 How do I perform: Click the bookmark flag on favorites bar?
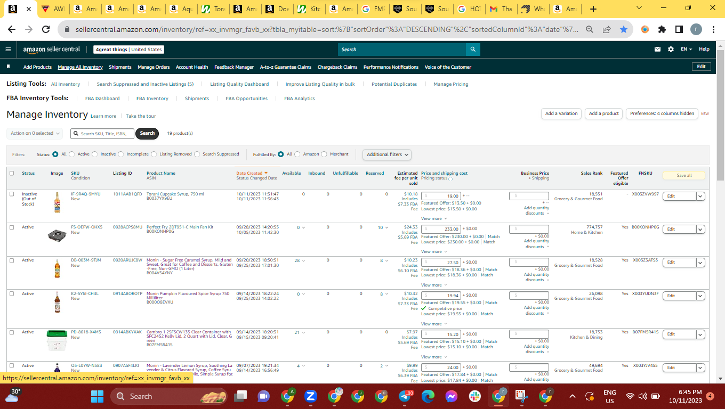click(x=9, y=67)
